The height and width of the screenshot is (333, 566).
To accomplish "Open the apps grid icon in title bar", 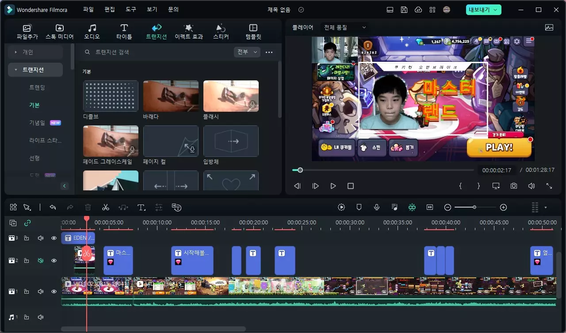I will point(432,10).
